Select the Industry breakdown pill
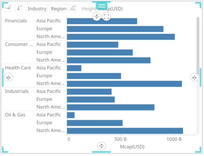Screen dimensions: 204x156 coord(37,9)
